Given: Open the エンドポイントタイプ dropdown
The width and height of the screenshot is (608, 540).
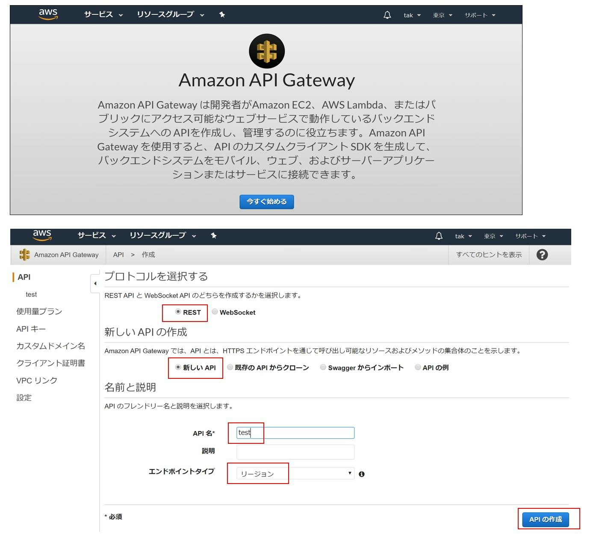Looking at the screenshot, I should point(295,473).
